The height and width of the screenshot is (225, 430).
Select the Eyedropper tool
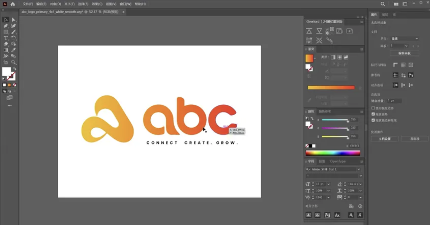pos(14,50)
